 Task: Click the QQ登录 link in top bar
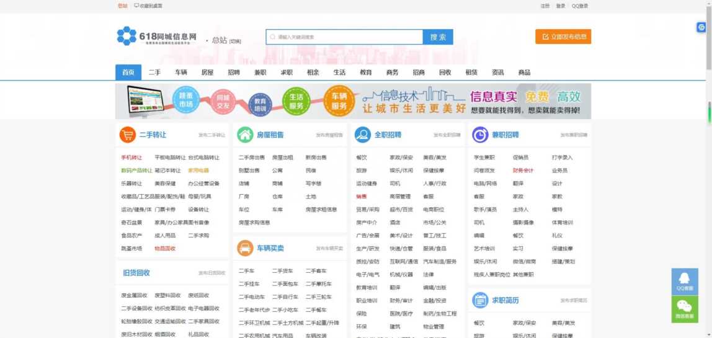(579, 6)
